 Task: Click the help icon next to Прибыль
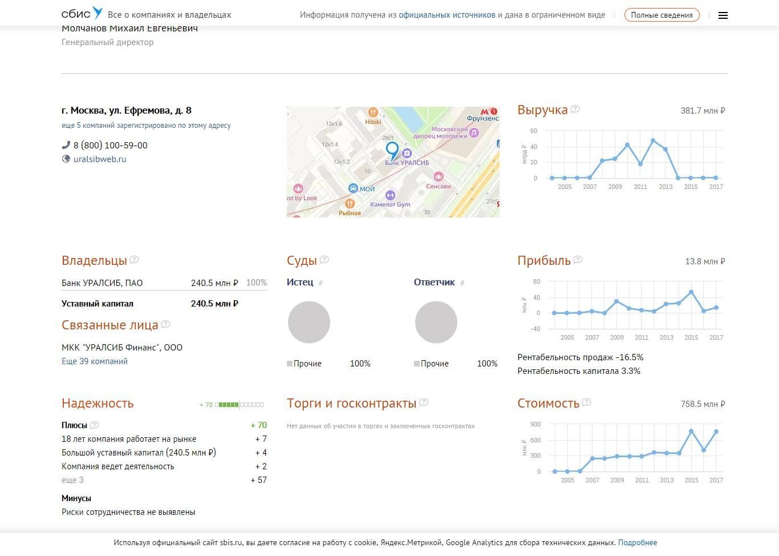click(578, 259)
